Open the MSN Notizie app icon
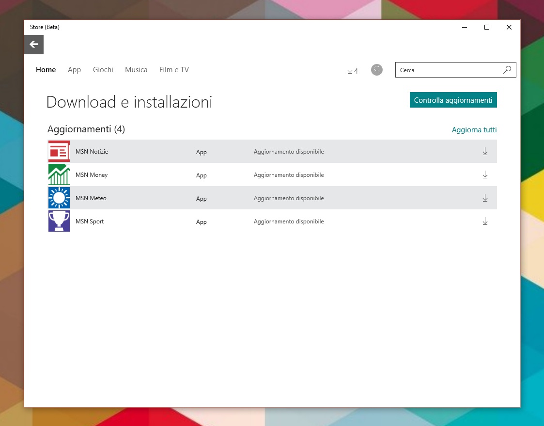The height and width of the screenshot is (426, 544). point(59,151)
